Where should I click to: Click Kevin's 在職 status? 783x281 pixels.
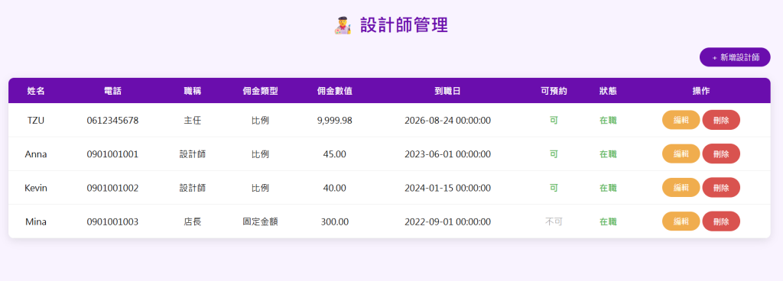click(x=608, y=188)
